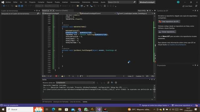Open the WindowsFormsApp9 project navigation dropdown
Screen dimensions: 200x112
click(60, 13)
